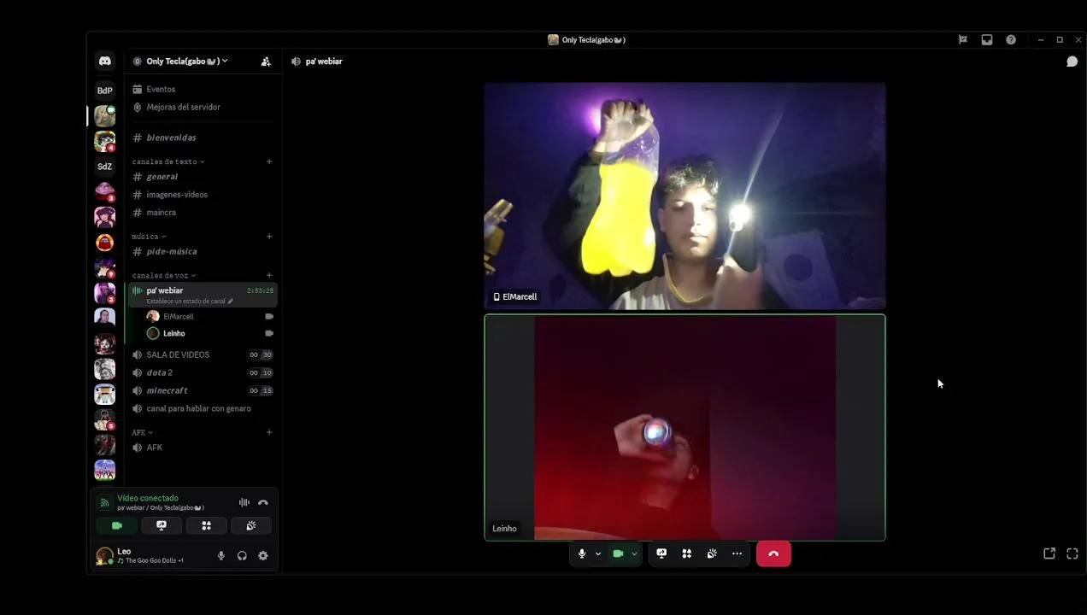Screen dimensions: 1087x615
Task: Collapse the AFK category
Action: click(142, 433)
